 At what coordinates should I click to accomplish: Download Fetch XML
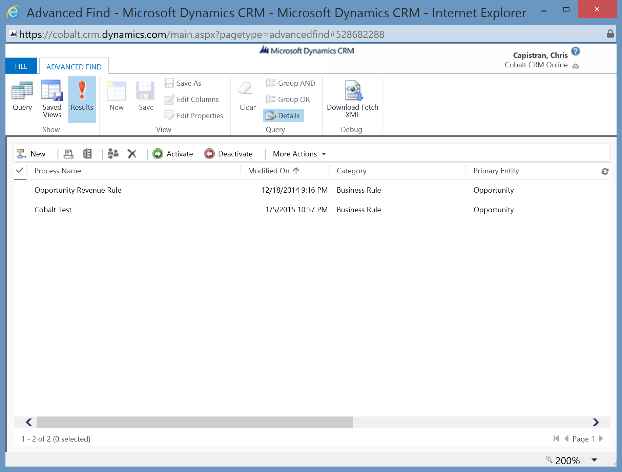point(352,99)
